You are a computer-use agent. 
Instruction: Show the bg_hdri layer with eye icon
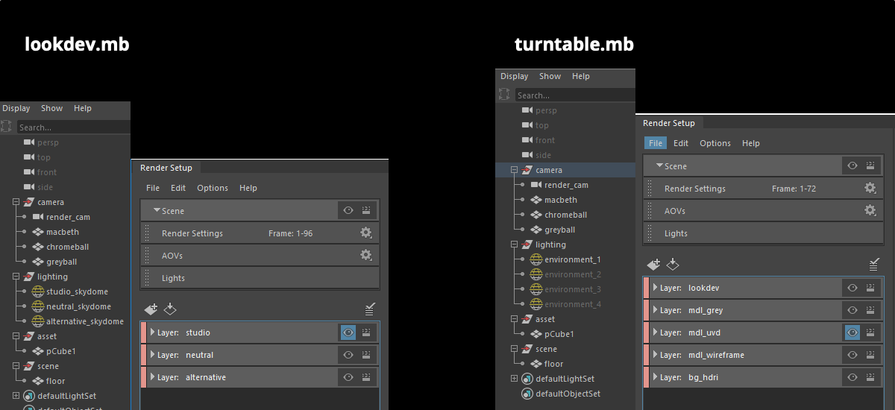[852, 377]
